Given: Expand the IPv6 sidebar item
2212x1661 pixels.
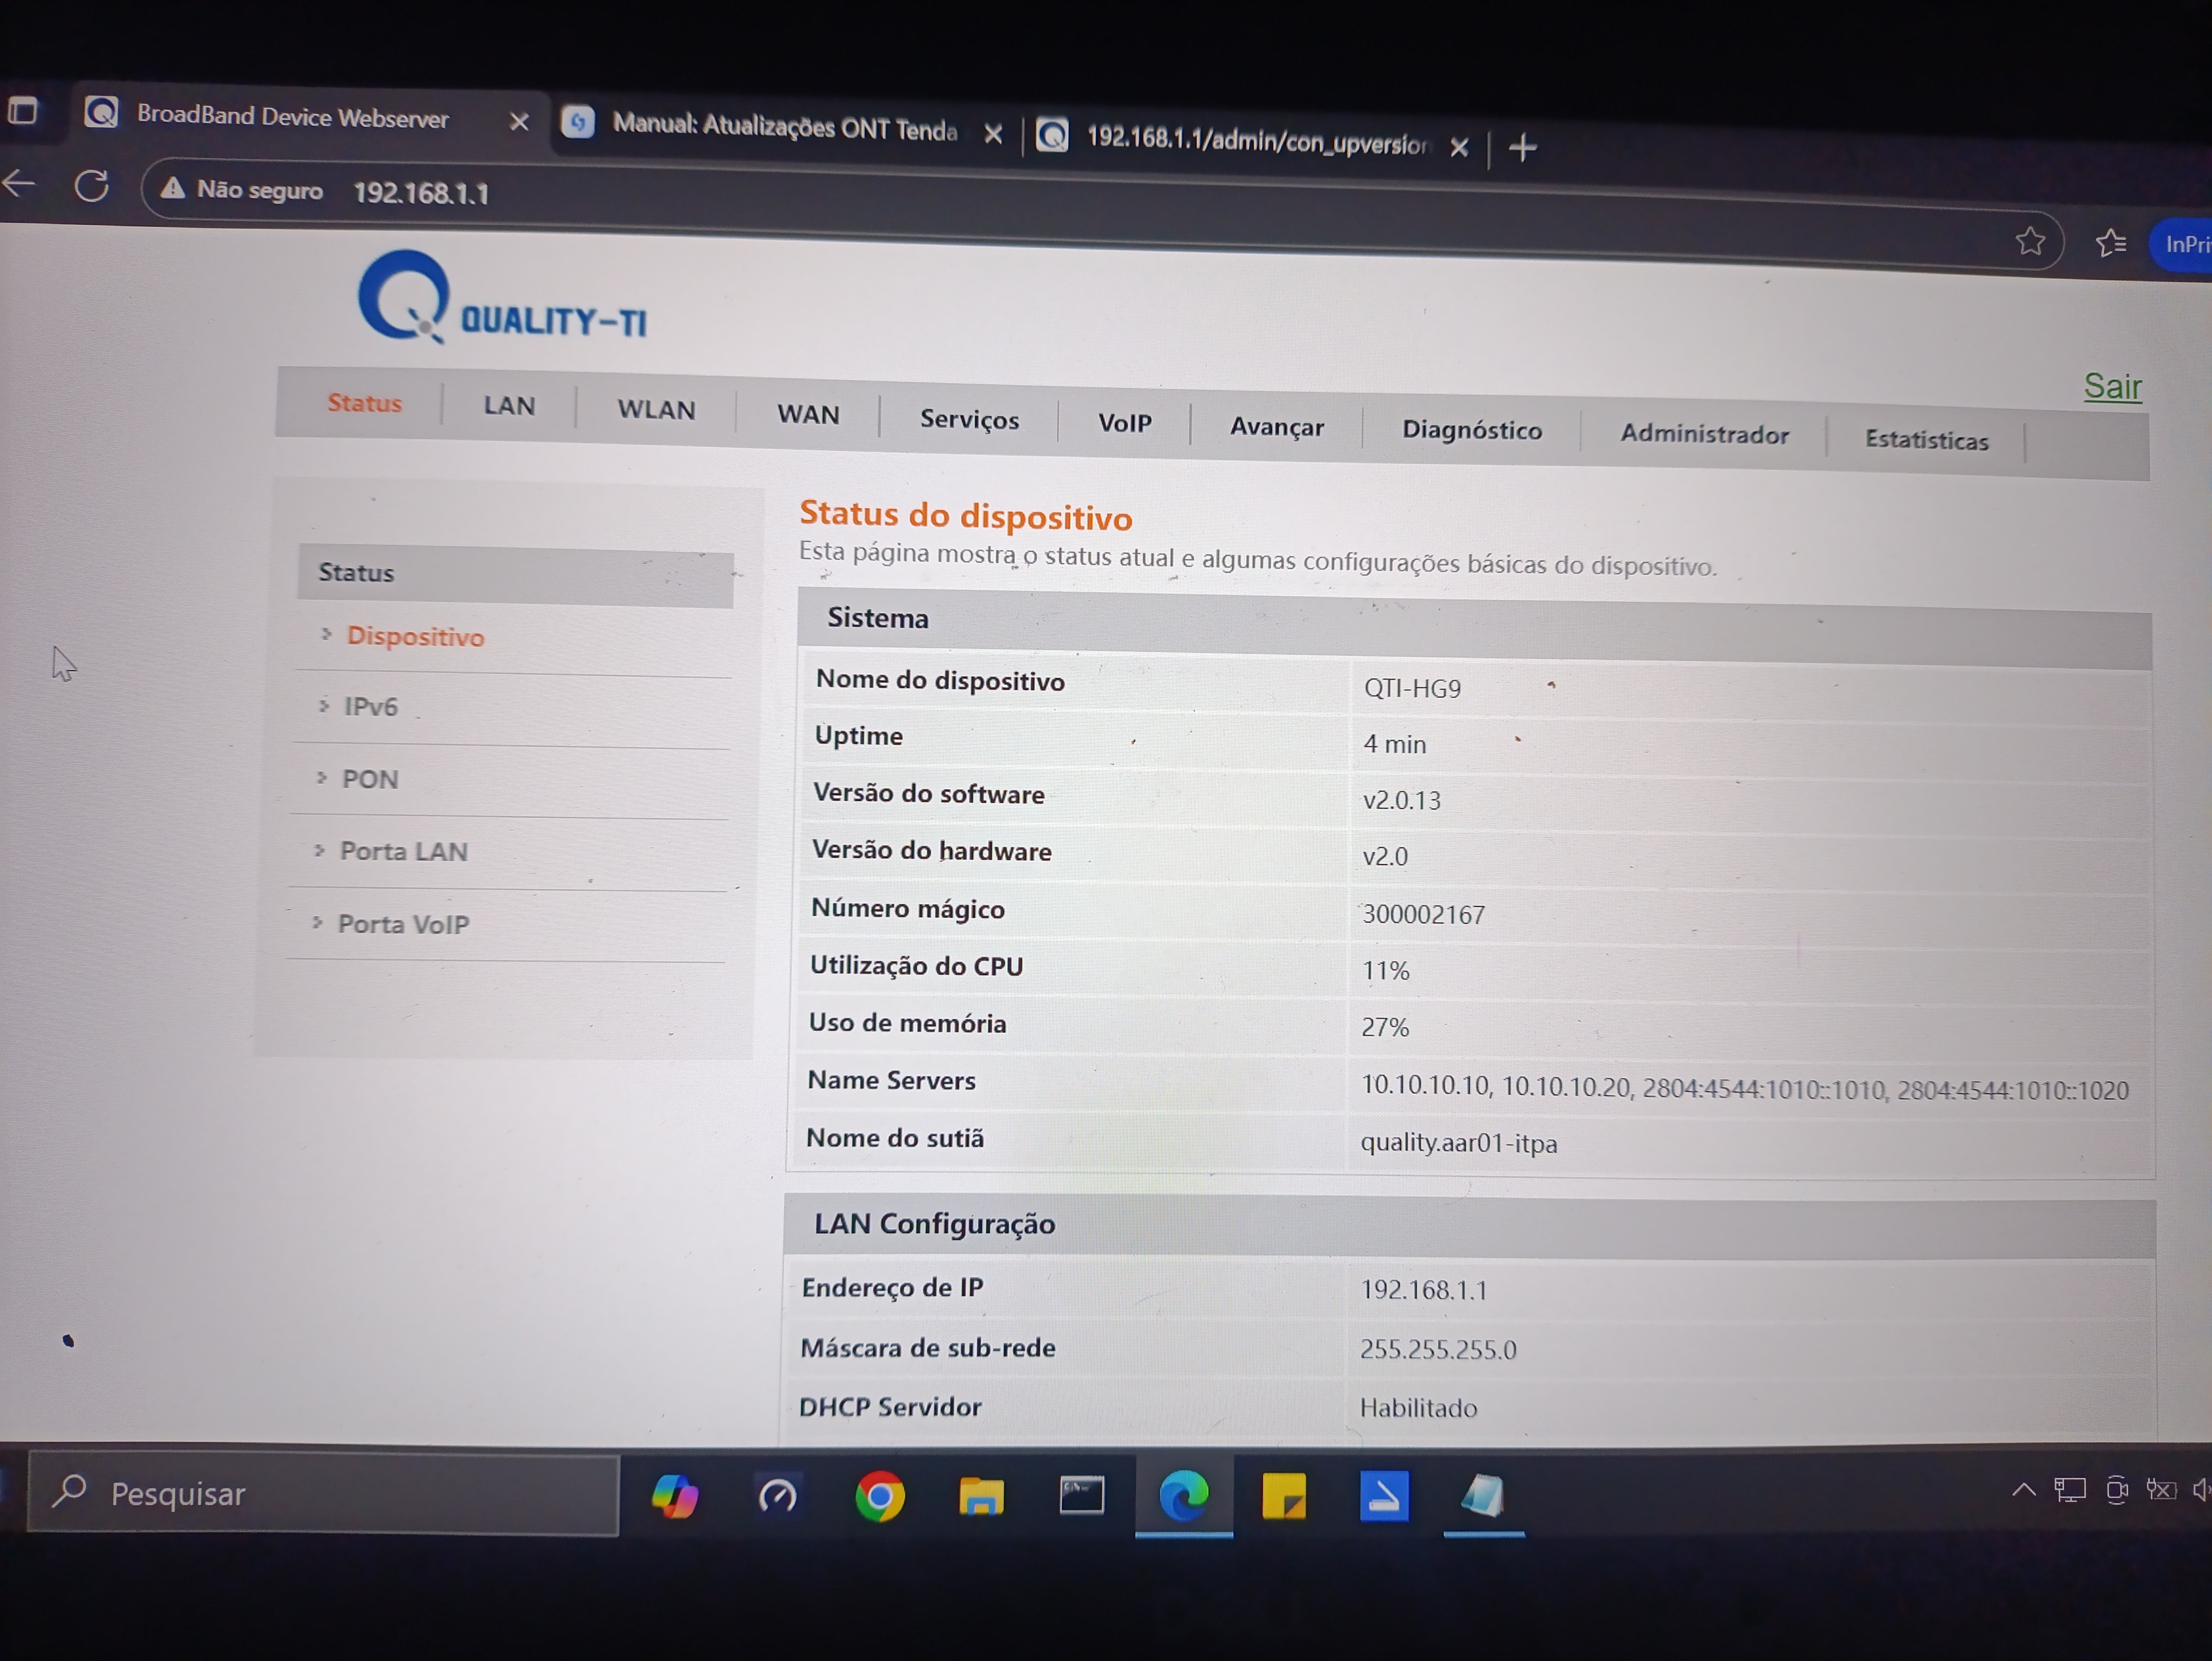Looking at the screenshot, I should tap(370, 707).
